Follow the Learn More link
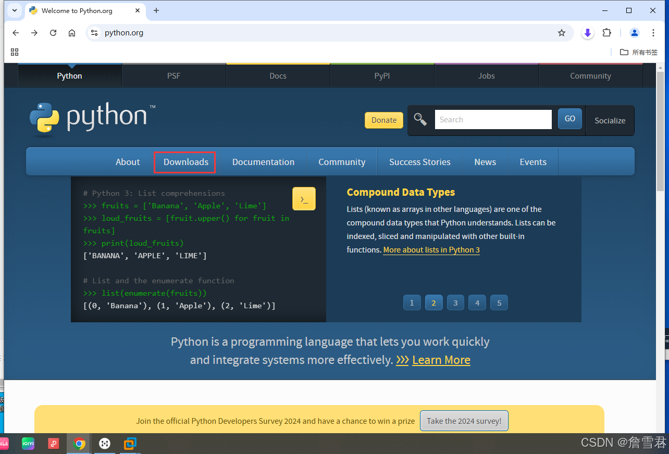This screenshot has height=454, width=669. click(x=441, y=360)
